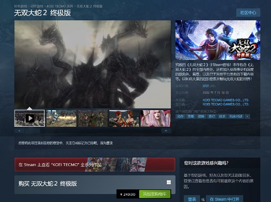Click 在 Steam 中打开 button
The height and width of the screenshot is (202, 271).
point(226,199)
